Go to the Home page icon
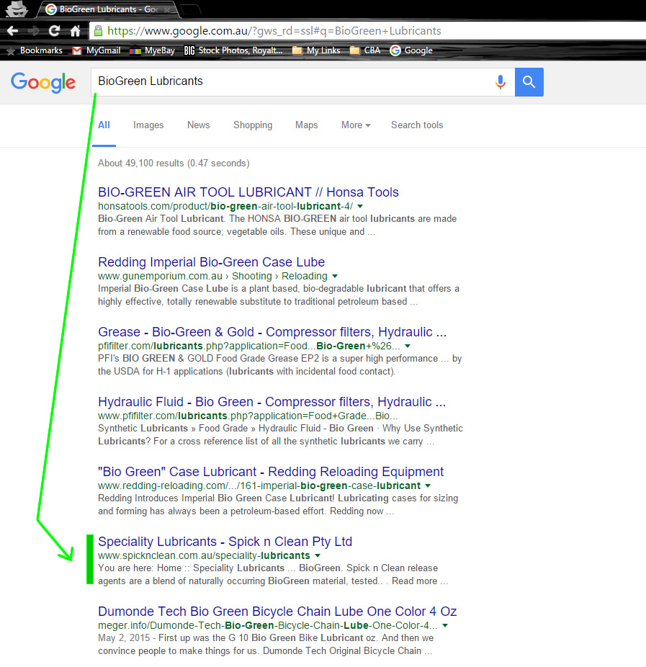 (76, 31)
